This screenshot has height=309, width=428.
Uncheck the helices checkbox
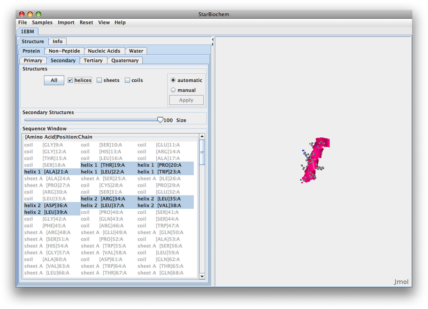70,81
